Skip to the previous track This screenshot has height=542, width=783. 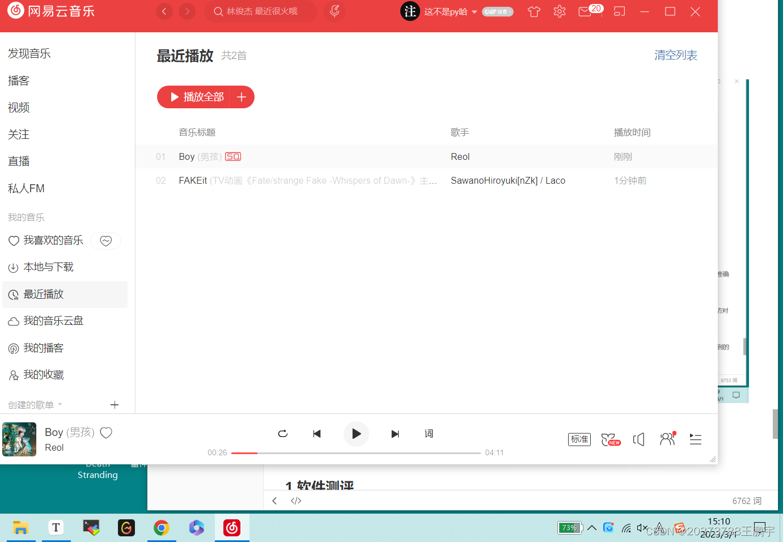click(x=317, y=434)
